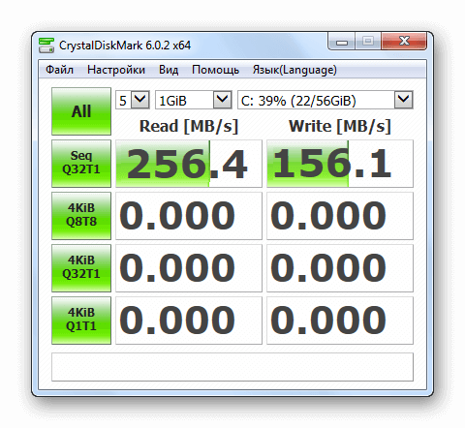Open the Помощь menu
This screenshot has height=428, width=465.
tap(215, 70)
